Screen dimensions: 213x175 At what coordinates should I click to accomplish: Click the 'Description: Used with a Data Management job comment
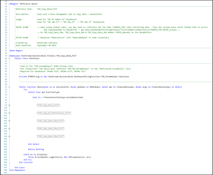tap(58, 14)
